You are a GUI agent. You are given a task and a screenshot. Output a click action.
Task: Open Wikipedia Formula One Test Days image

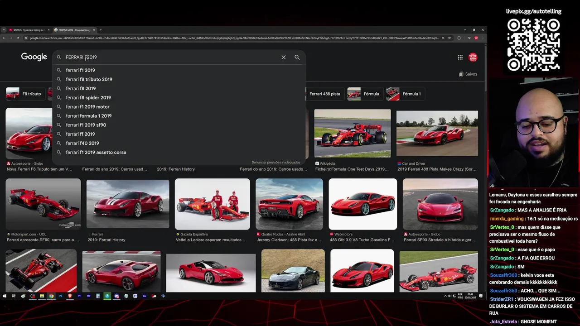[x=353, y=133]
